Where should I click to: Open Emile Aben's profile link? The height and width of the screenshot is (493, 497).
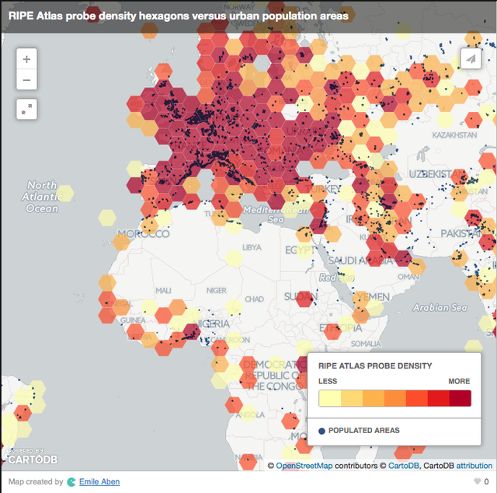coord(99,481)
